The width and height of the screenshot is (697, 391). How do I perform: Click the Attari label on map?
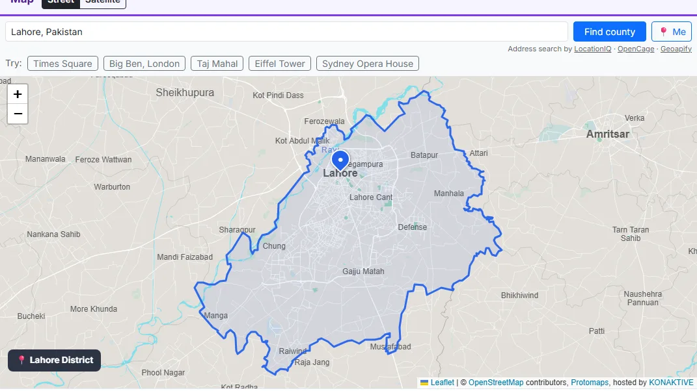[479, 153]
